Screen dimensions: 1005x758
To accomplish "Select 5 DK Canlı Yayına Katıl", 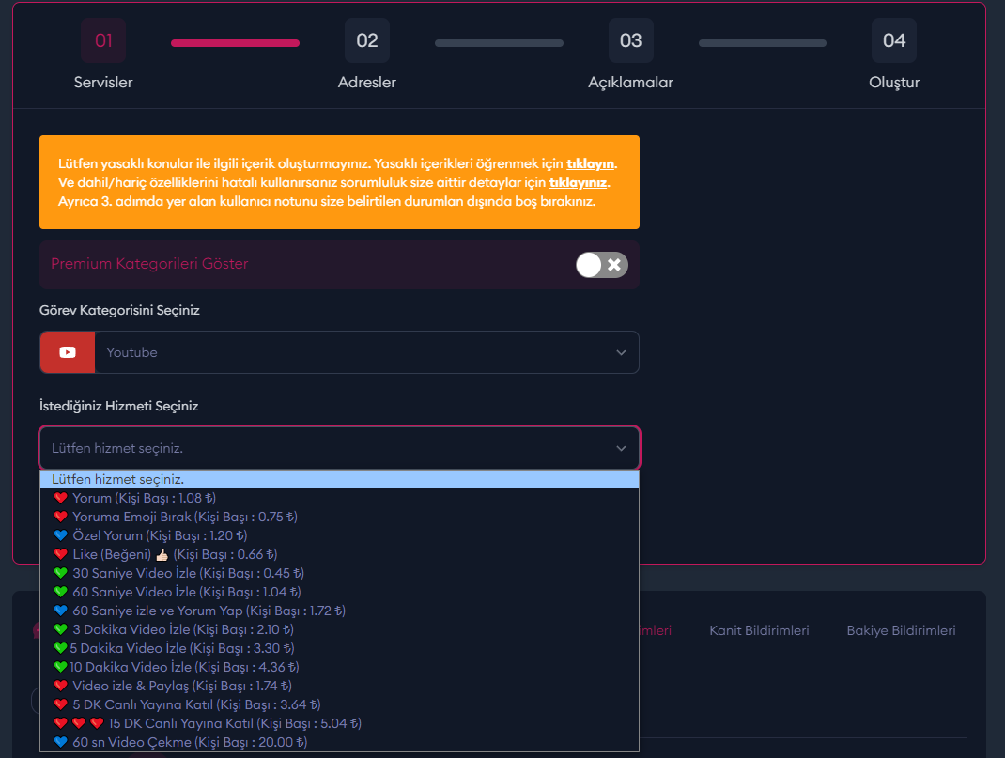I will (x=339, y=704).
